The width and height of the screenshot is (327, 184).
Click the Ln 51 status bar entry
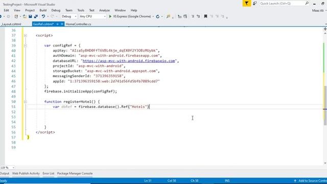148,181
